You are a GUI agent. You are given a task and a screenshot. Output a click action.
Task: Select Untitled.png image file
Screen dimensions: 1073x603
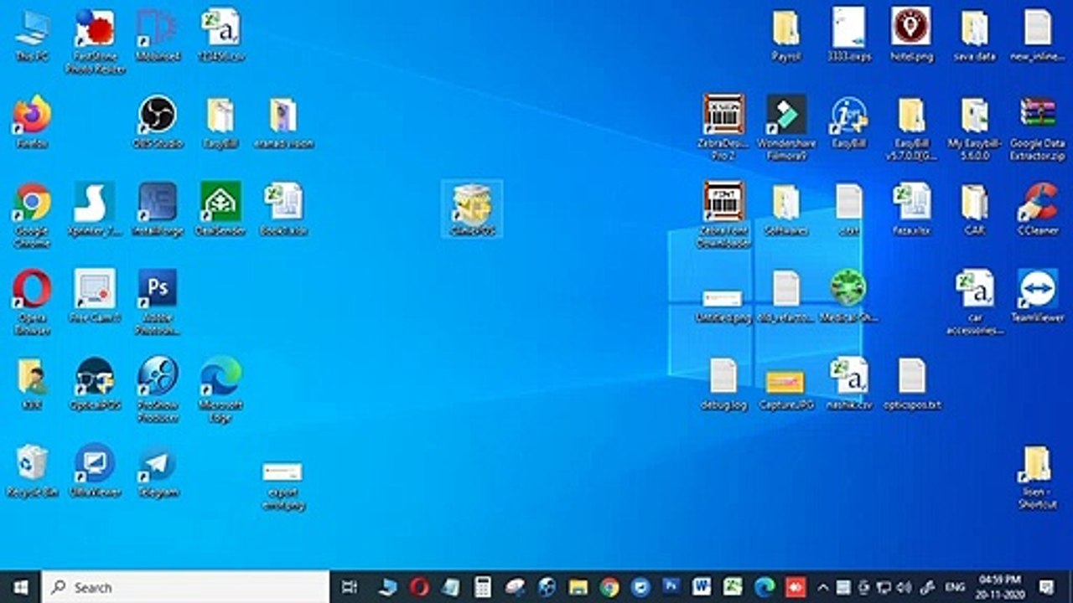pos(723,305)
